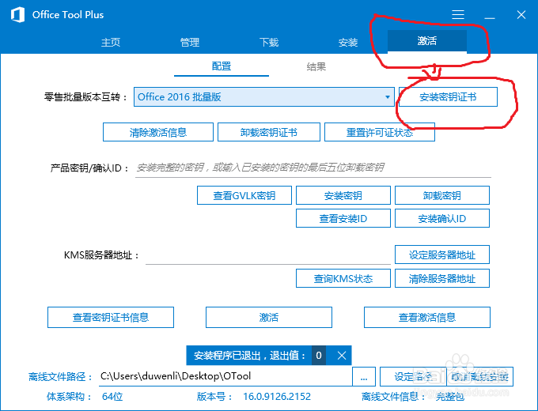The height and width of the screenshot is (411, 538).
Task: Click the 卸载密钥 button
Action: click(442, 195)
